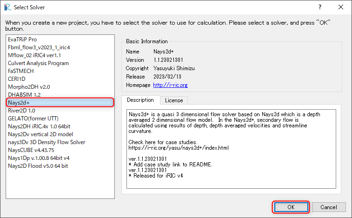Click the release date 2023/02/13
This screenshot has width=352, height=218.
[167, 77]
